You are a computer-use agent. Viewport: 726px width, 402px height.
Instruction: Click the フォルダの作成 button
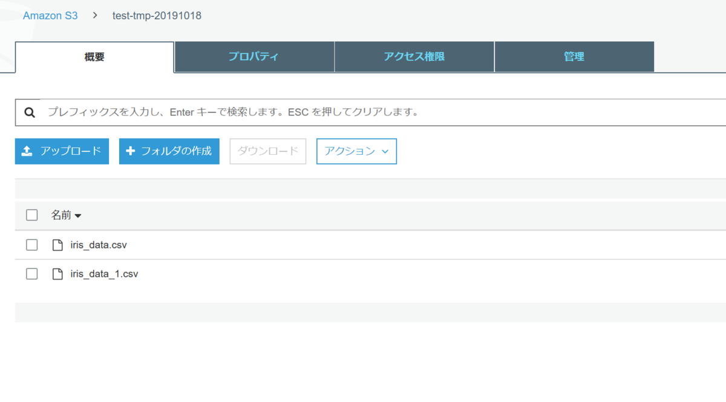click(169, 151)
